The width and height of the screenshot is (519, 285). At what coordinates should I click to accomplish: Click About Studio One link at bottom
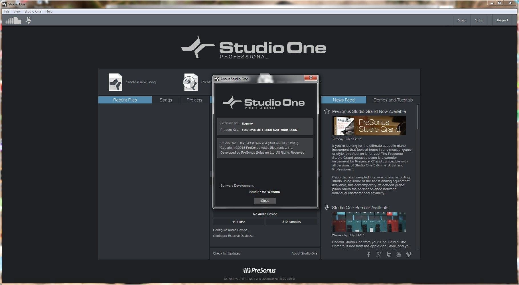[304, 253]
